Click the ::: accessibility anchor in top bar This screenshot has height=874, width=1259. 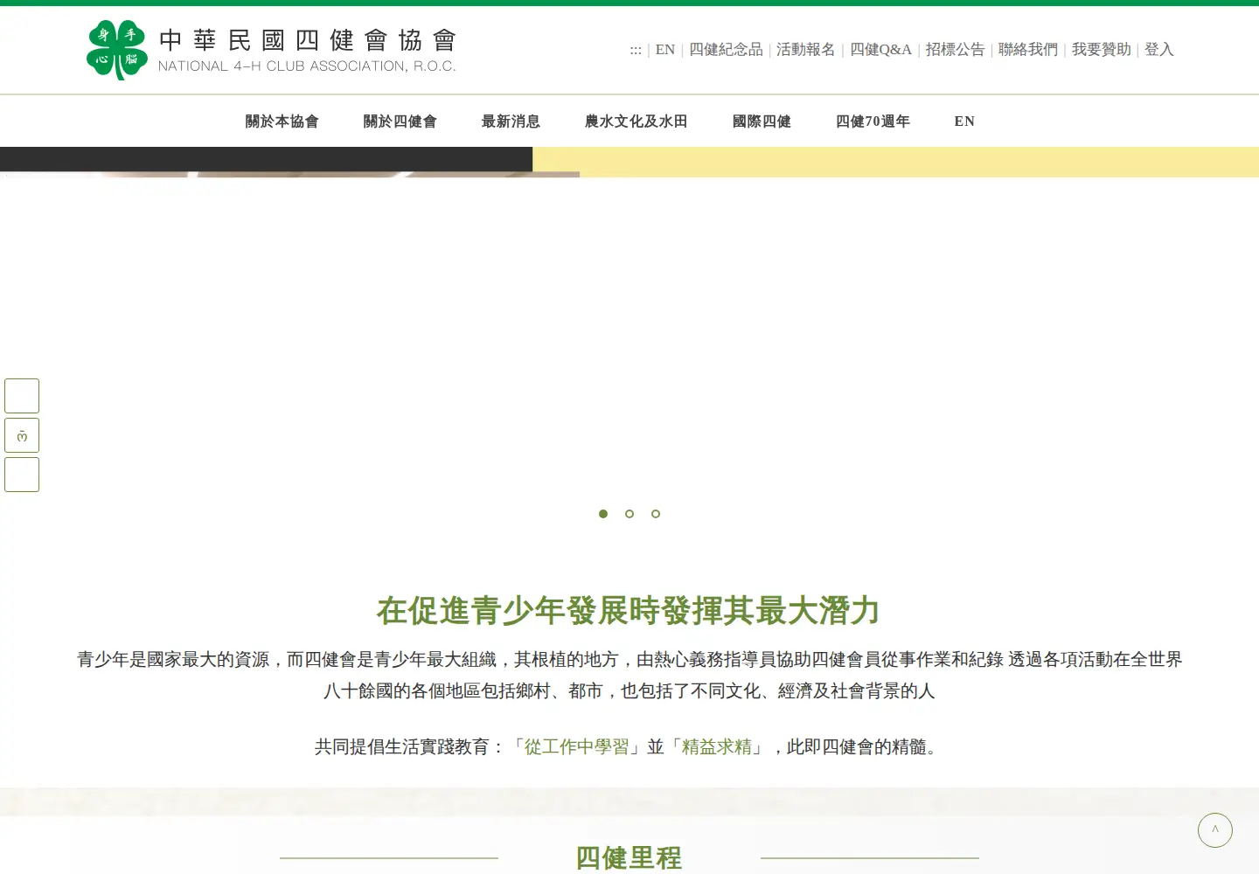636,50
